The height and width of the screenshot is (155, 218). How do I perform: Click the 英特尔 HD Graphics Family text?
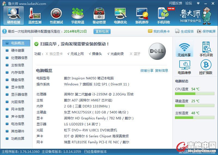(99, 118)
